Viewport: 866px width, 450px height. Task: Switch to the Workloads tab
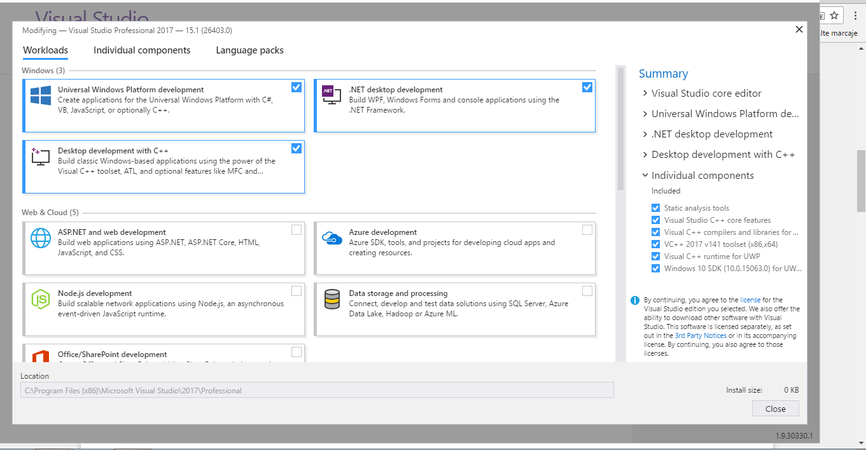tap(46, 50)
